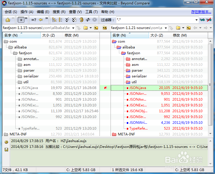215x174 pixels.
Task: Click the log panel gear icon
Action: pyautogui.click(x=6, y=142)
